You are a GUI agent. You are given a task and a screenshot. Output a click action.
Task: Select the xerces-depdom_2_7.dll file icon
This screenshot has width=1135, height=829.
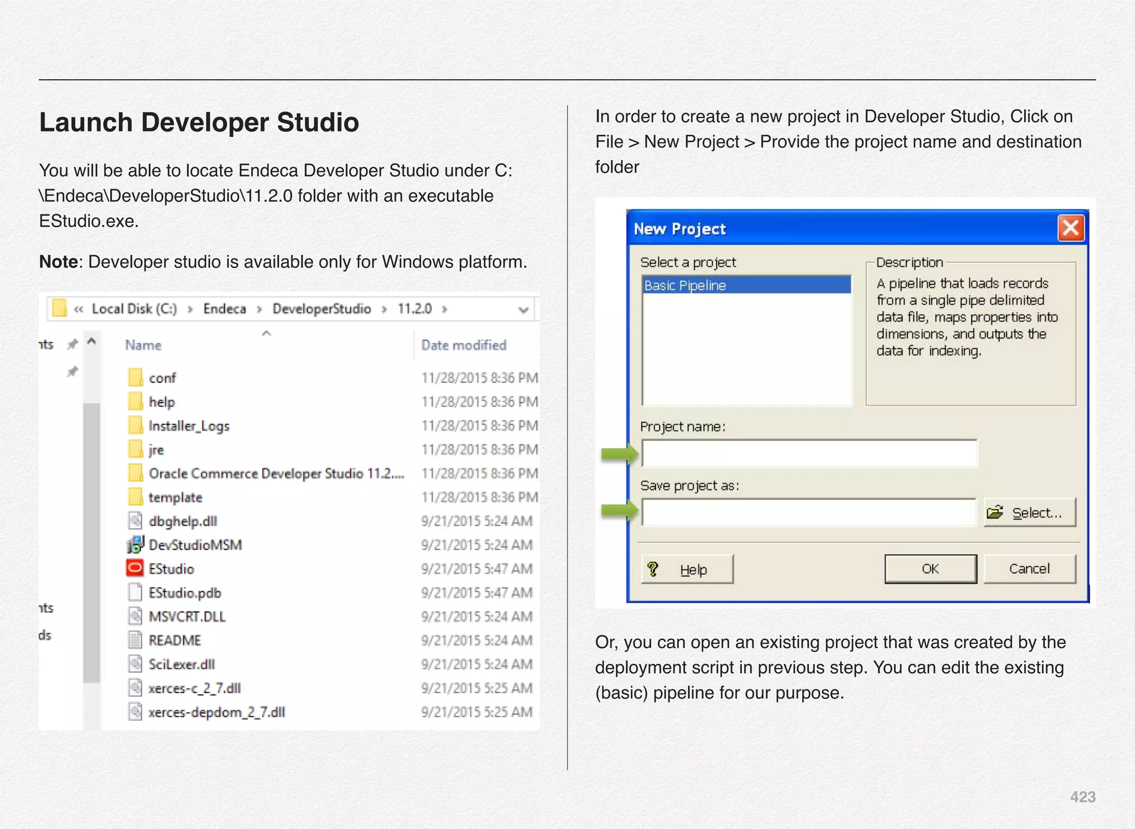(135, 712)
